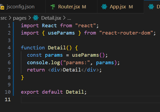Screen dimensions: 160x112
Task: Click the params variable declaration on line 5
Action: click(54, 55)
